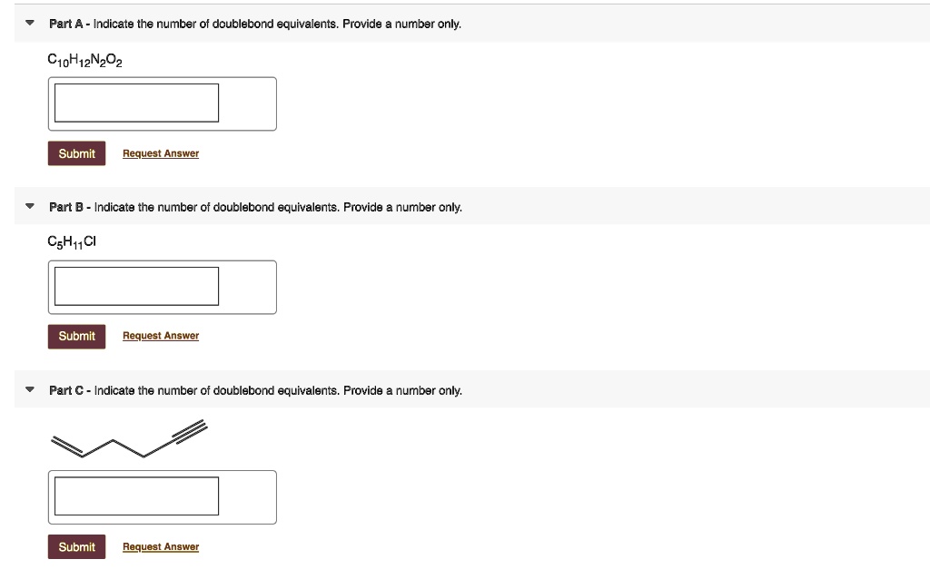The height and width of the screenshot is (579, 930).
Task: Open Request Answer link for Part B
Action: click(161, 336)
